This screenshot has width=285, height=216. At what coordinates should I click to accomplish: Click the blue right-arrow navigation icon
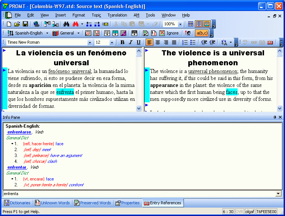[97, 24]
